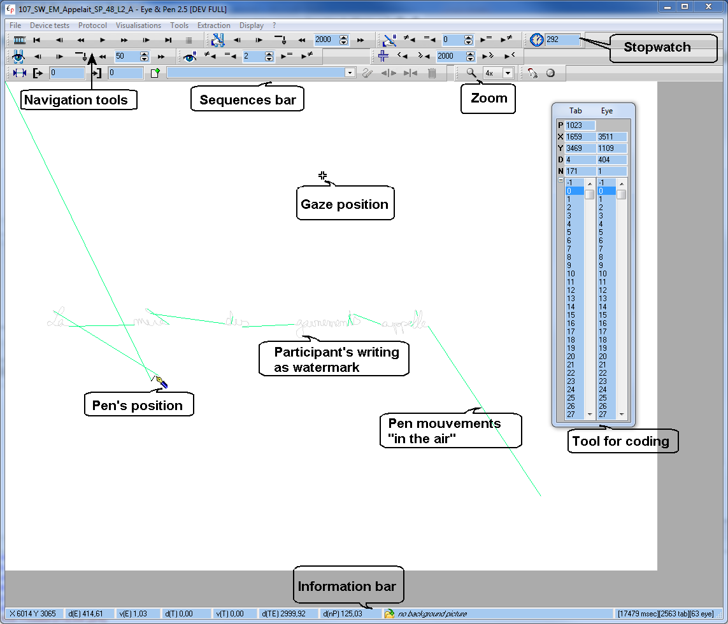Click the stopwatch clock icon
The image size is (728, 624).
pos(537,40)
